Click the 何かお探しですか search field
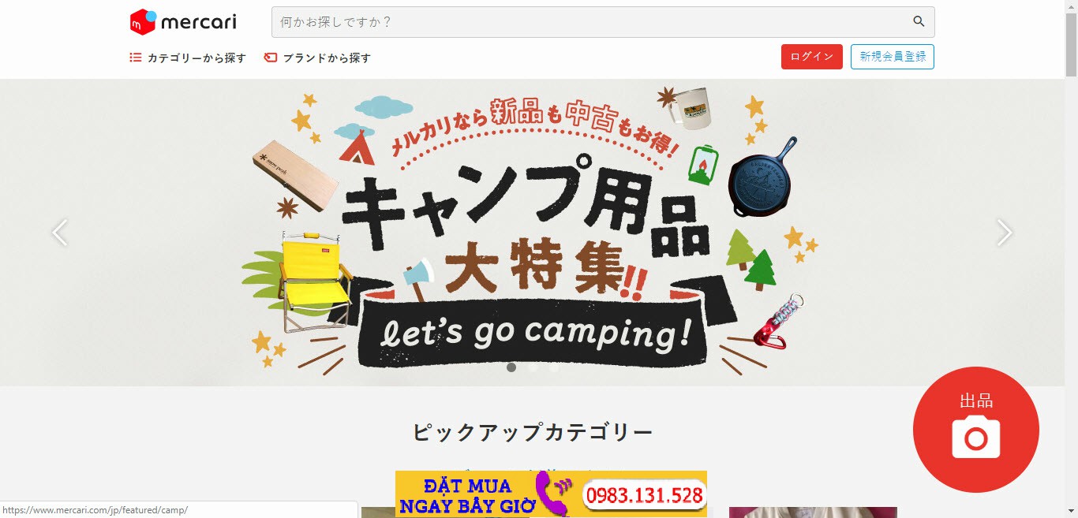The image size is (1078, 518). [x=603, y=22]
